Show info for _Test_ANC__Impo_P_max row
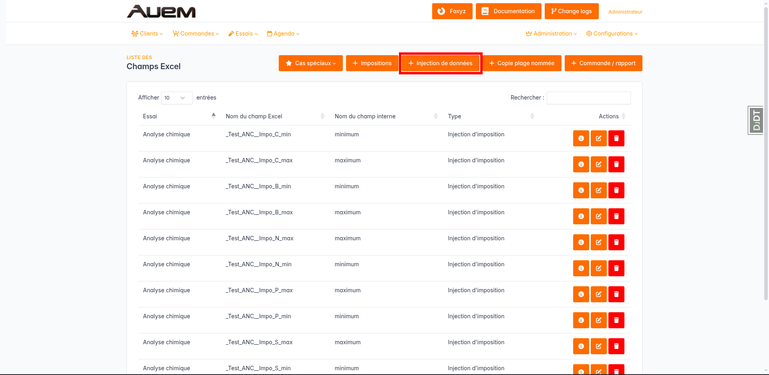This screenshot has height=375, width=769. tap(581, 294)
